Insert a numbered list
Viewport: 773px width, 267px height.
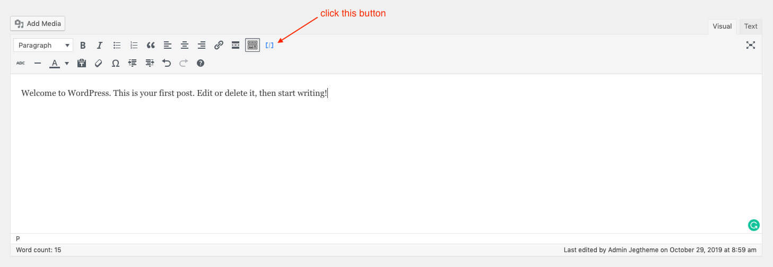(134, 46)
